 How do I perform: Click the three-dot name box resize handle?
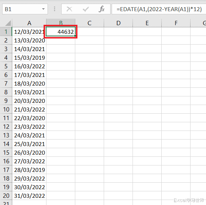click(x=54, y=9)
